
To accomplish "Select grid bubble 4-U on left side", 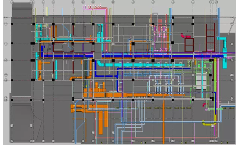I will pos(6,44).
